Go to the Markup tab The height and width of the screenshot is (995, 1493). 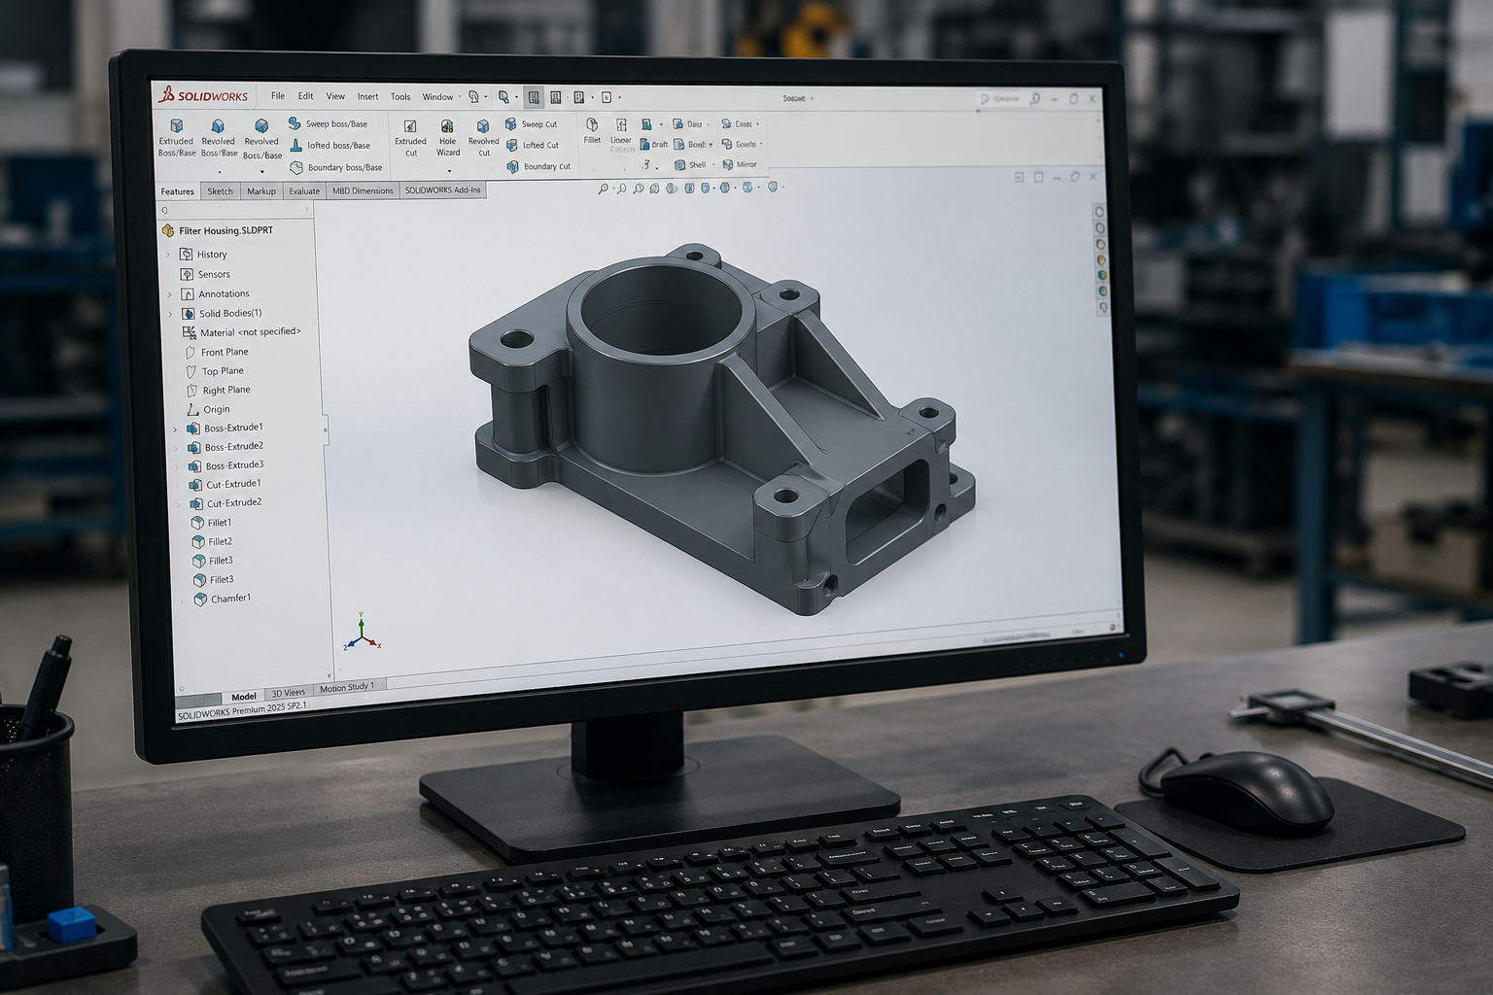coord(261,191)
